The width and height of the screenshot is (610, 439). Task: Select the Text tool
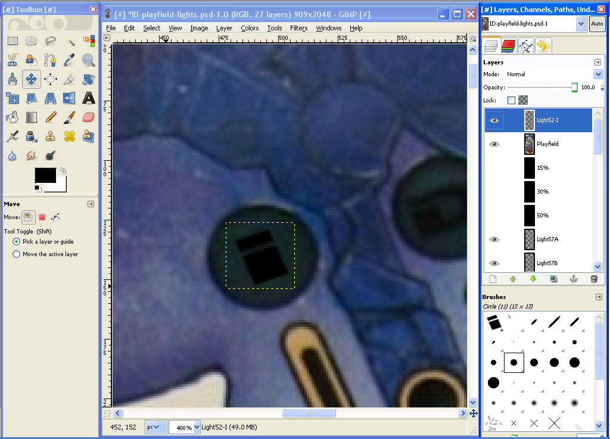coord(89,98)
